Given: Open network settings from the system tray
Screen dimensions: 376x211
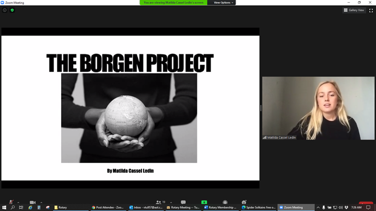Looking at the screenshot, I should pyautogui.click(x=335, y=207).
